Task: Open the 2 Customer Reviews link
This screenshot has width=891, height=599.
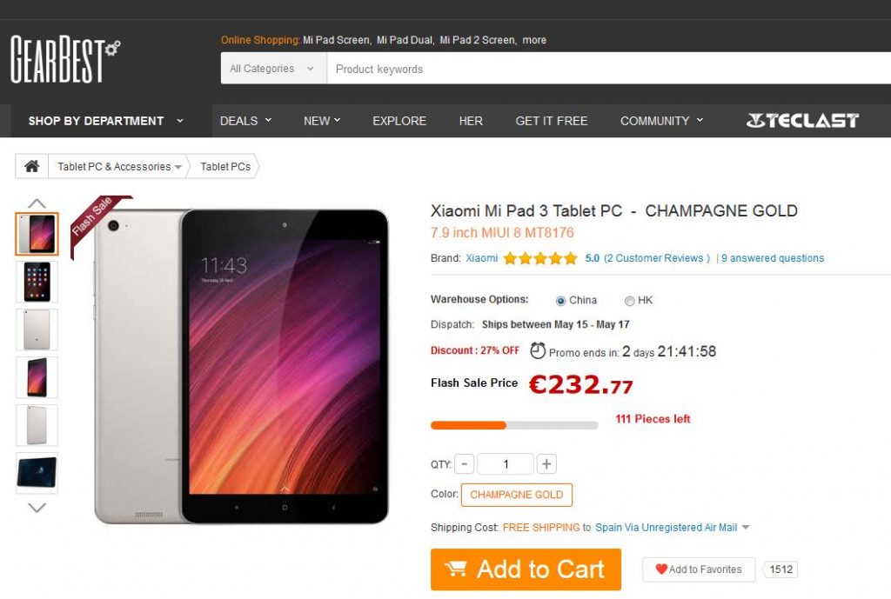Action: point(657,258)
